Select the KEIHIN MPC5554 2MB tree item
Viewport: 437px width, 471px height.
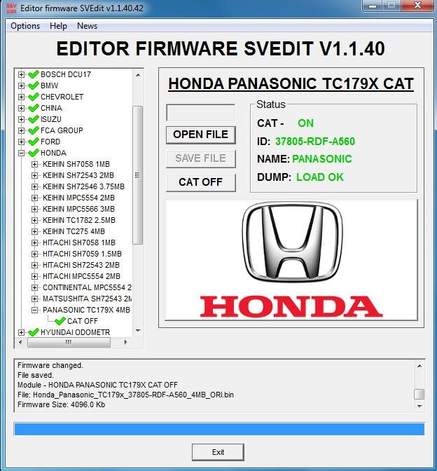tap(78, 198)
